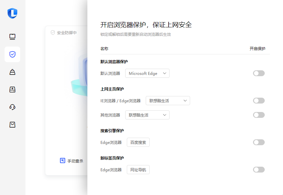Click the 百度搜索 search engine box

[x=138, y=142]
